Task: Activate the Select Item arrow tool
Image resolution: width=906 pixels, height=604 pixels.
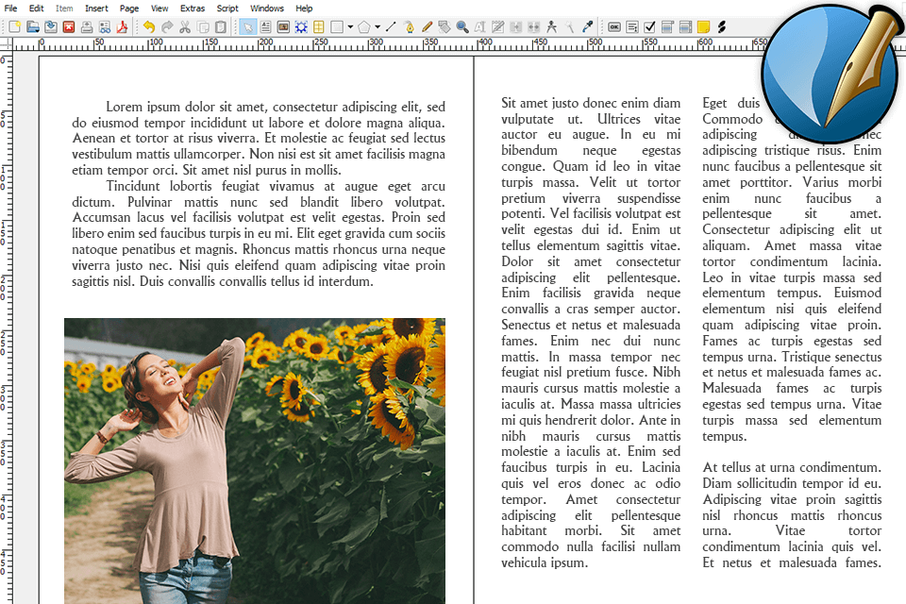Action: coord(247,27)
